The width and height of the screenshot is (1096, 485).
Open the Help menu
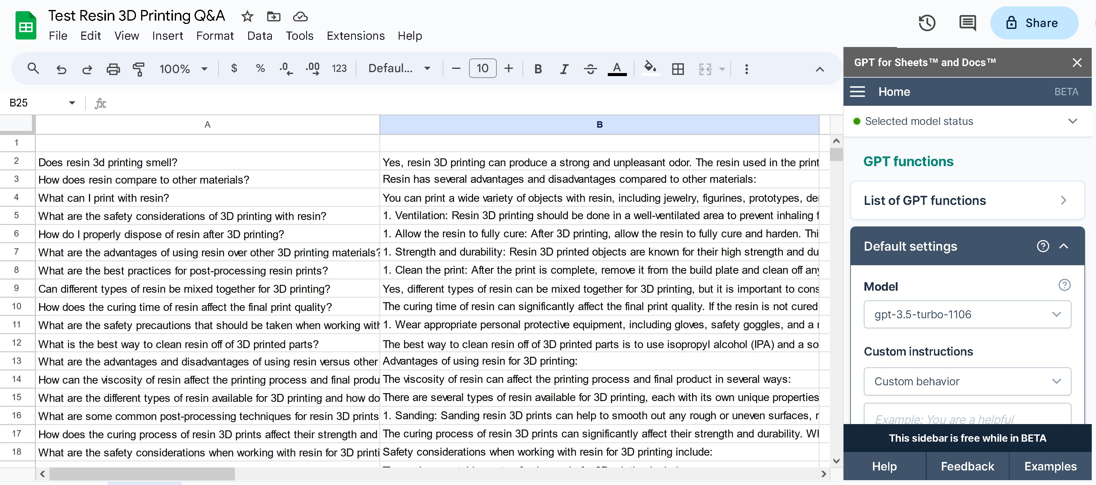[410, 36]
